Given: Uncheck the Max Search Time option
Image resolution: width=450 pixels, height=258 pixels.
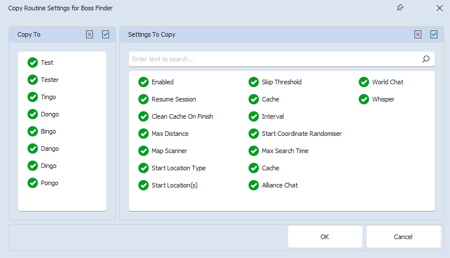Looking at the screenshot, I should [254, 151].
